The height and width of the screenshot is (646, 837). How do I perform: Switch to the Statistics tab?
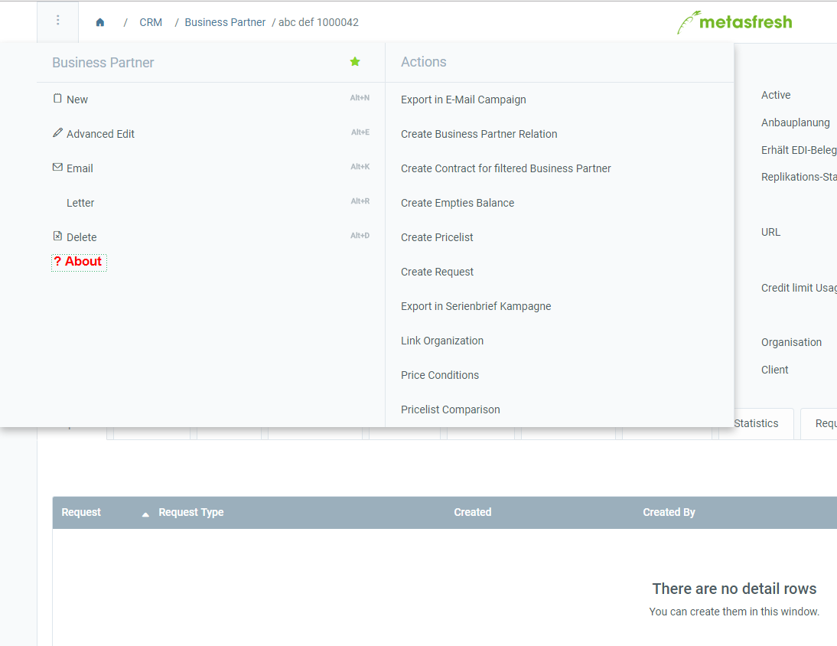pyautogui.click(x=755, y=423)
